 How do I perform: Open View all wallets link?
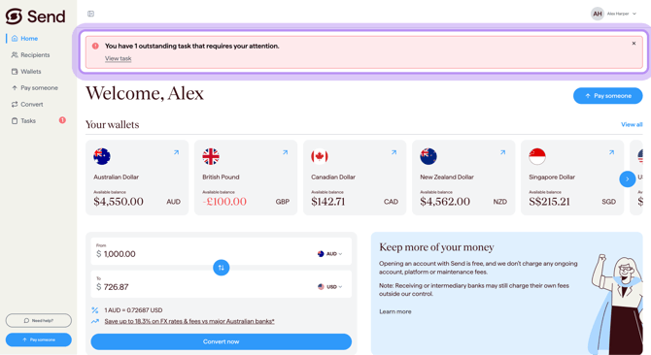click(632, 124)
